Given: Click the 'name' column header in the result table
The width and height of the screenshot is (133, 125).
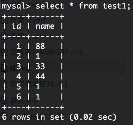Looking at the screenshot, I should [45, 26].
